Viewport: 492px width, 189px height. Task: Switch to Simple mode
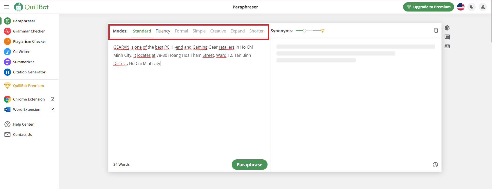[199, 31]
